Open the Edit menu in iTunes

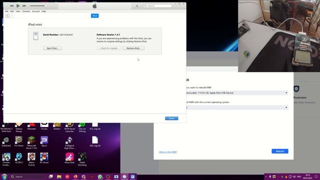[x=12, y=11]
